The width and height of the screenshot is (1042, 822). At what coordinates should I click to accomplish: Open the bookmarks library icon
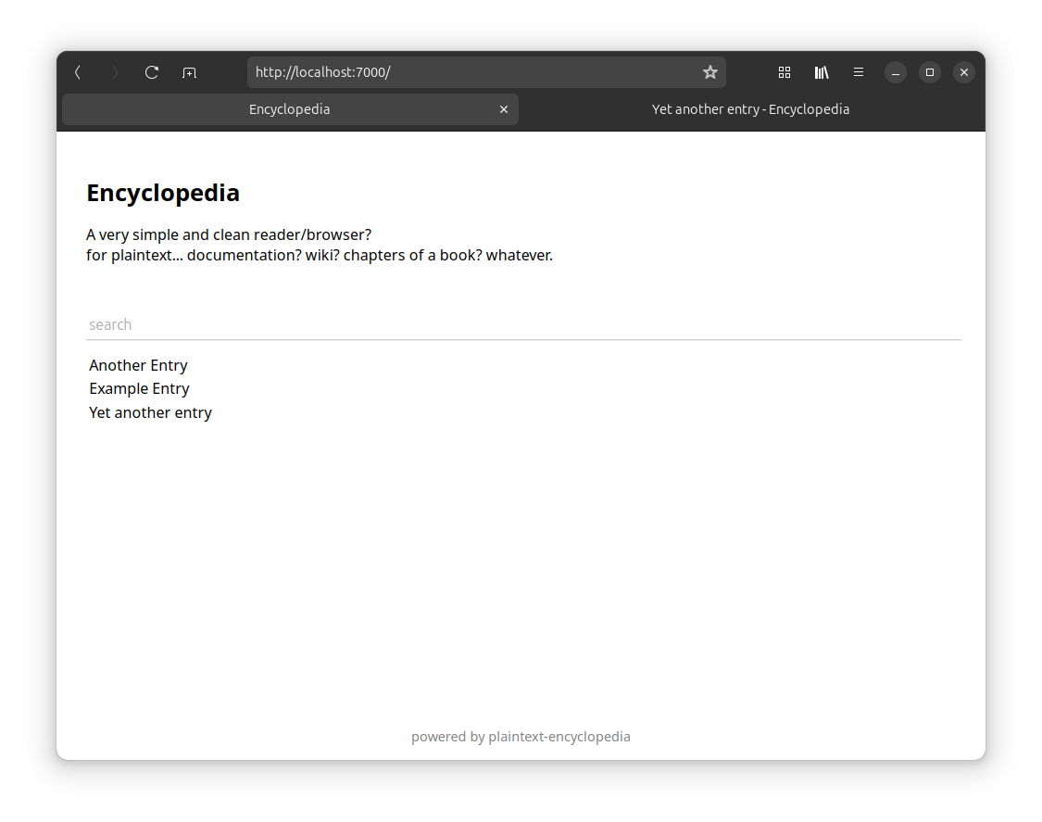click(822, 72)
